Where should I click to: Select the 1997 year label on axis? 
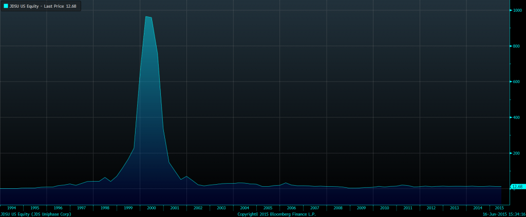pyautogui.click(x=81, y=208)
